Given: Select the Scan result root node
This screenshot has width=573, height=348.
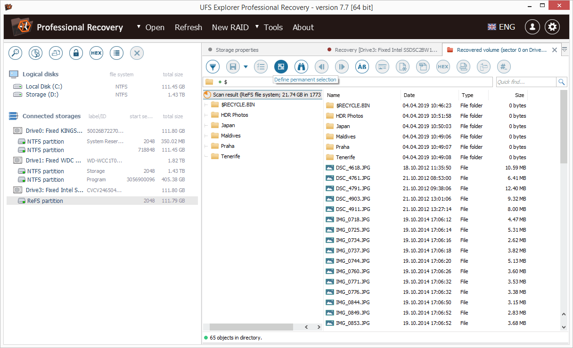Looking at the screenshot, I should (262, 95).
